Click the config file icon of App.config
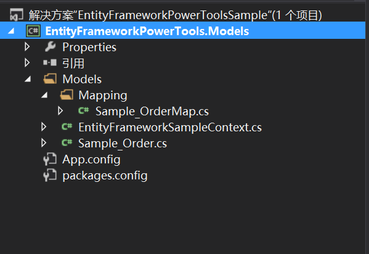The height and width of the screenshot is (254, 369). click(x=50, y=159)
